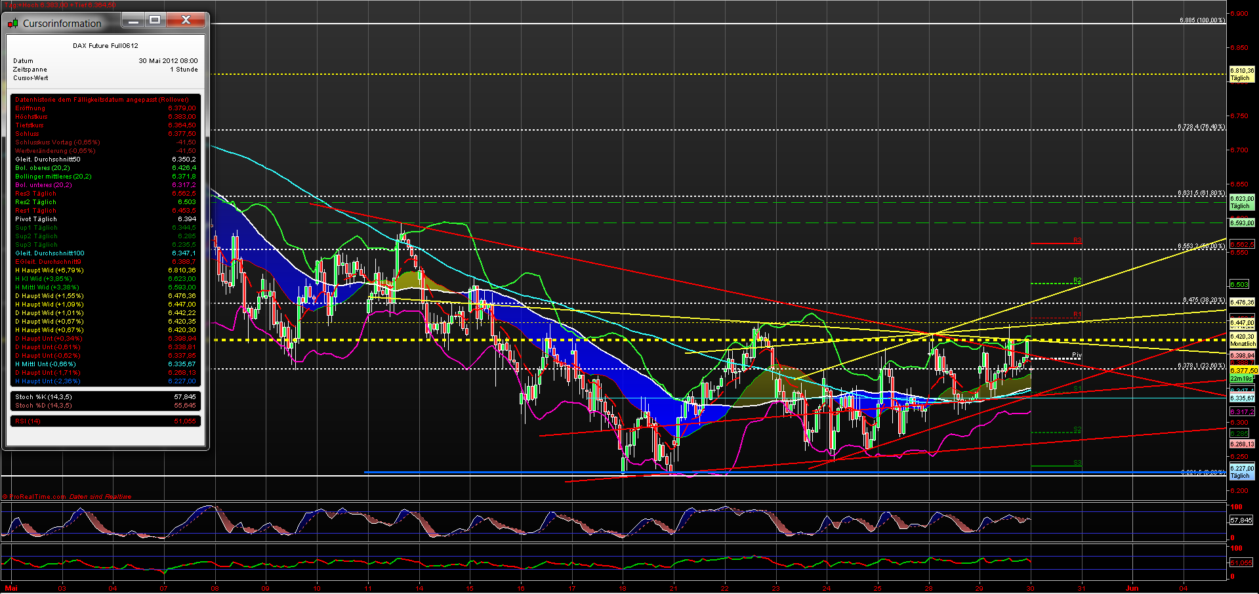
Task: Click the Fibonacci 61,80% level label
Action: pyautogui.click(x=1201, y=193)
